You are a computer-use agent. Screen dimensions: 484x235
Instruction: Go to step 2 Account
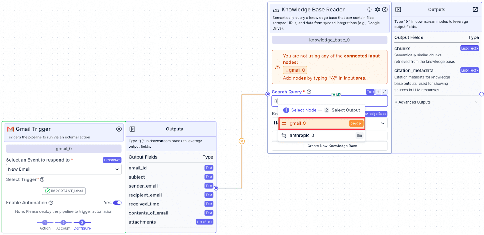(x=63, y=225)
